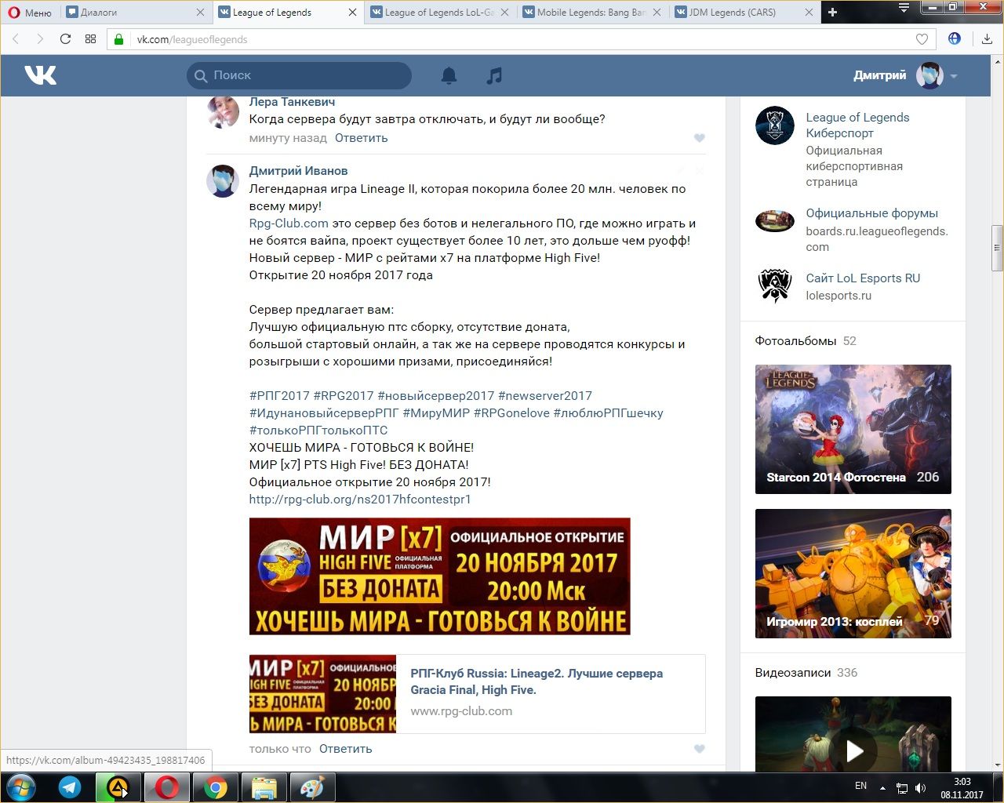Switch to Mobile Legends: Bang Bang tab
The height and width of the screenshot is (803, 1004).
click(592, 12)
